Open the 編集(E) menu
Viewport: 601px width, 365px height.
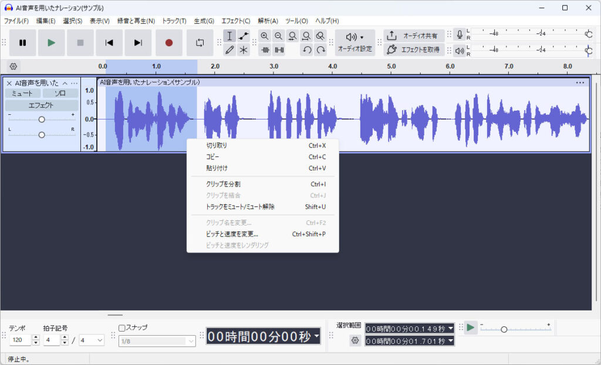click(46, 21)
